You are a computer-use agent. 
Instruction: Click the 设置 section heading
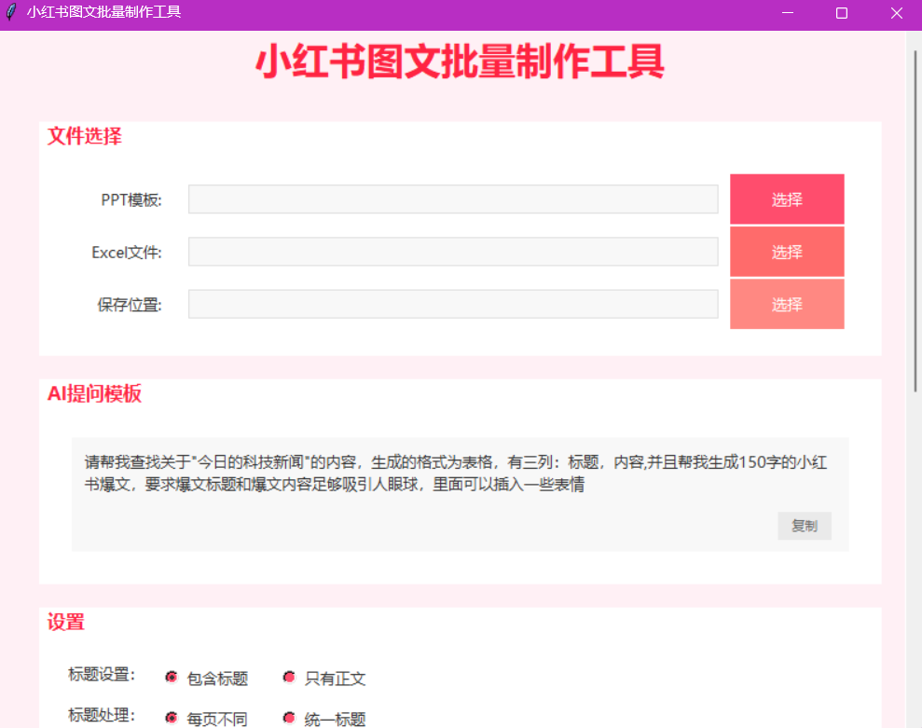(x=66, y=622)
